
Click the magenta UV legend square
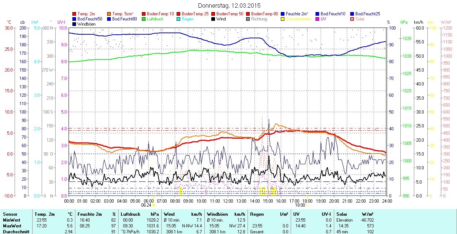pos(317,19)
